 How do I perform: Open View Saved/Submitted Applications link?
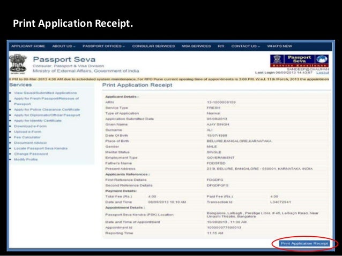46,93
